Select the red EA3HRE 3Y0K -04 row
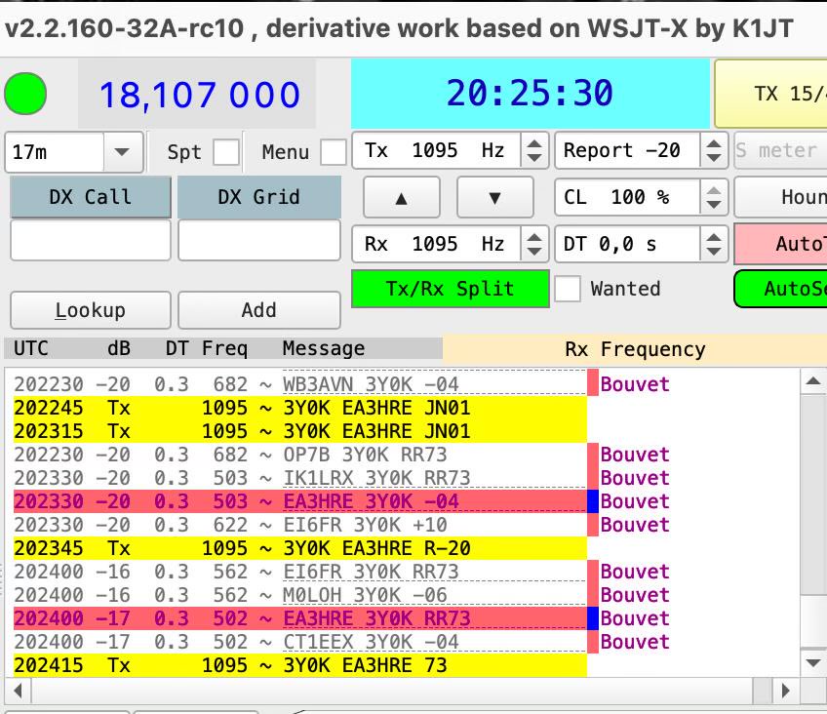Screen dimensions: 827x714 (299, 501)
